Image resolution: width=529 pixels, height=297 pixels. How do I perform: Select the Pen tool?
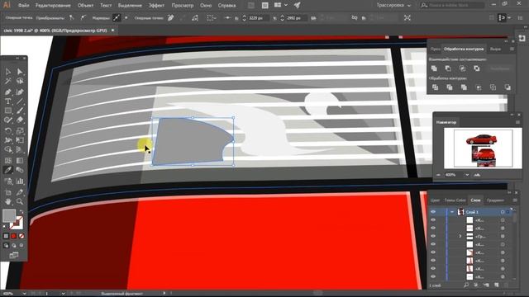(8, 92)
